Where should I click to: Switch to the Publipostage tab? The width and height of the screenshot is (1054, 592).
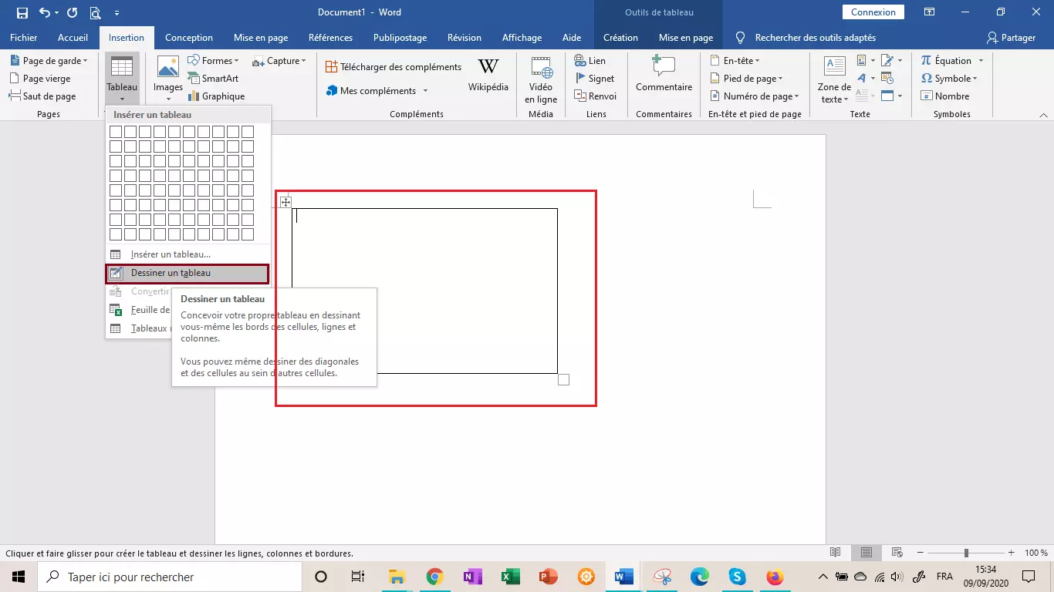pos(399,38)
